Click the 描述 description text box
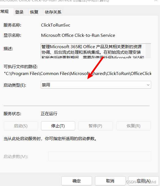This screenshot has height=186, width=160. 93,51
